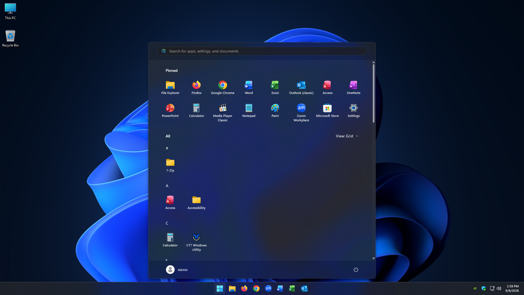Open the pinned OneNote app
Viewport: 524px width, 295px height.
tap(354, 88)
